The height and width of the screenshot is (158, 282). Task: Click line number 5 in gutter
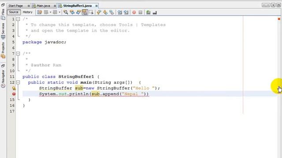pos(13,42)
